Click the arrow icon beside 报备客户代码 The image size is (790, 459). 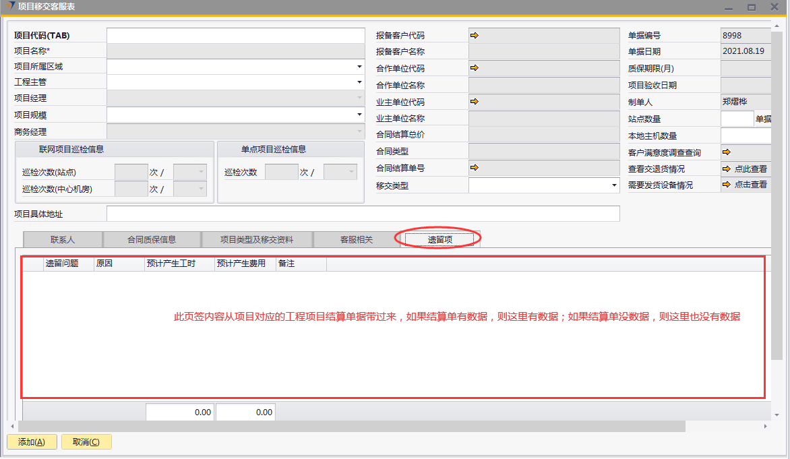(x=475, y=34)
